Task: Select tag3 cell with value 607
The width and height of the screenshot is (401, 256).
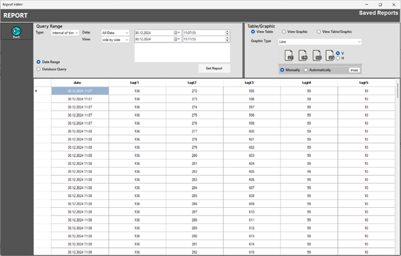Action: tap(252, 187)
